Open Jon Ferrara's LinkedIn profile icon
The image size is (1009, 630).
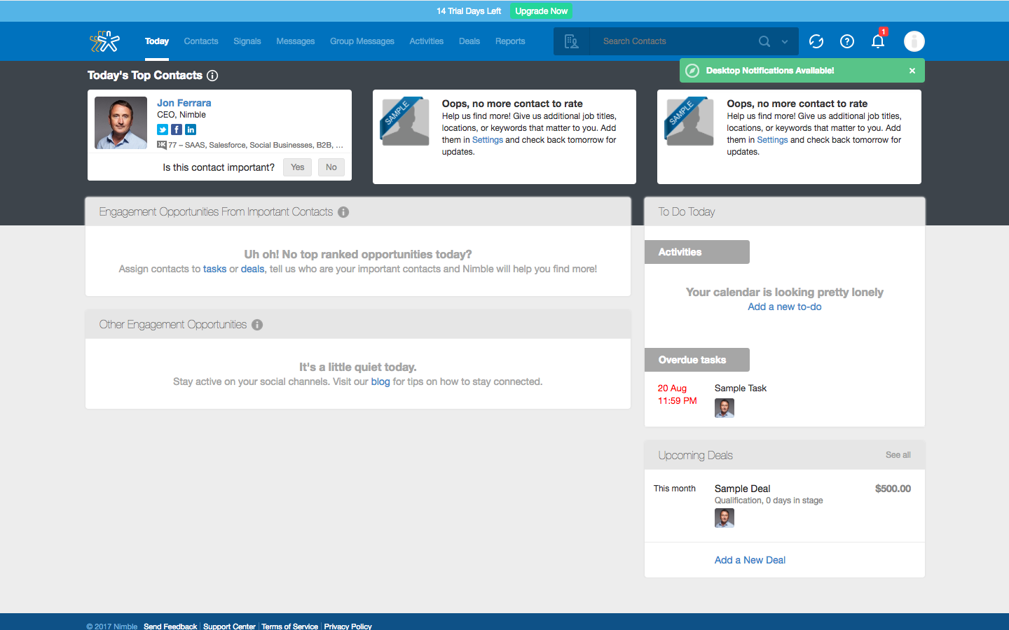pyautogui.click(x=191, y=129)
